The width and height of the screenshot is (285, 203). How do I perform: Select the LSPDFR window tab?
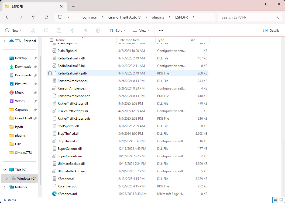tap(35, 6)
